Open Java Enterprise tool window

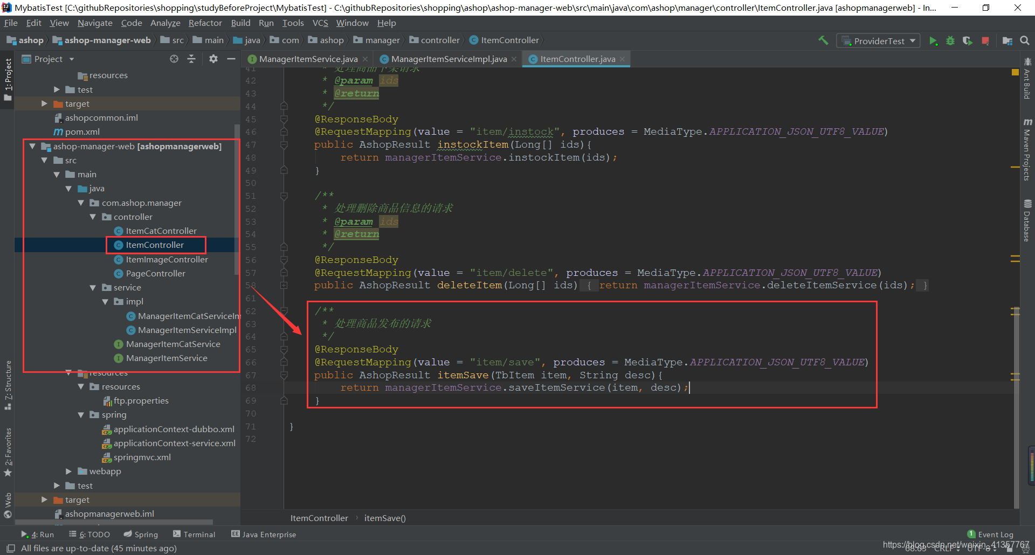(264, 535)
